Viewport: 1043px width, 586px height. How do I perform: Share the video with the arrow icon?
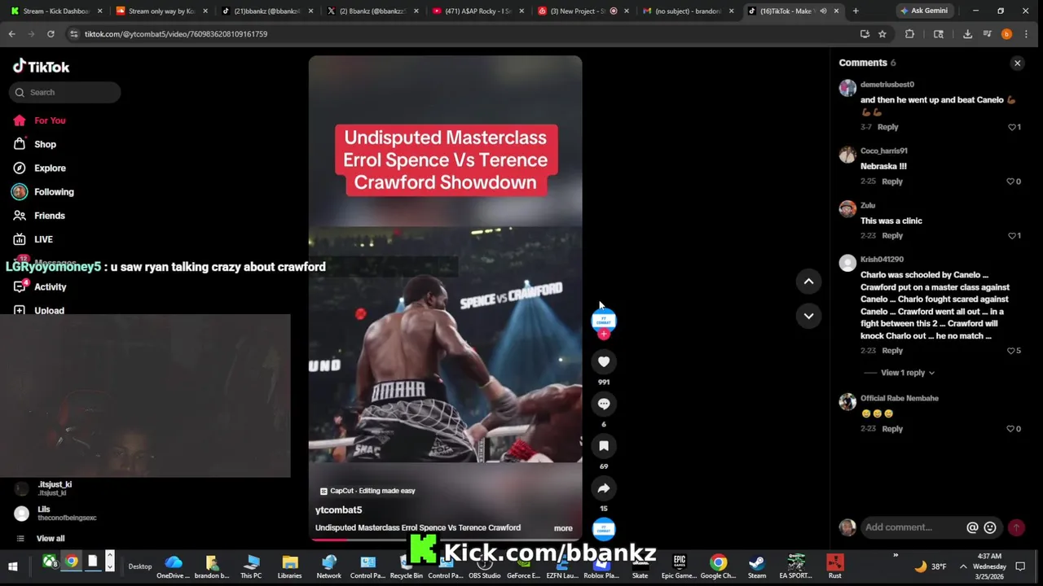604,488
